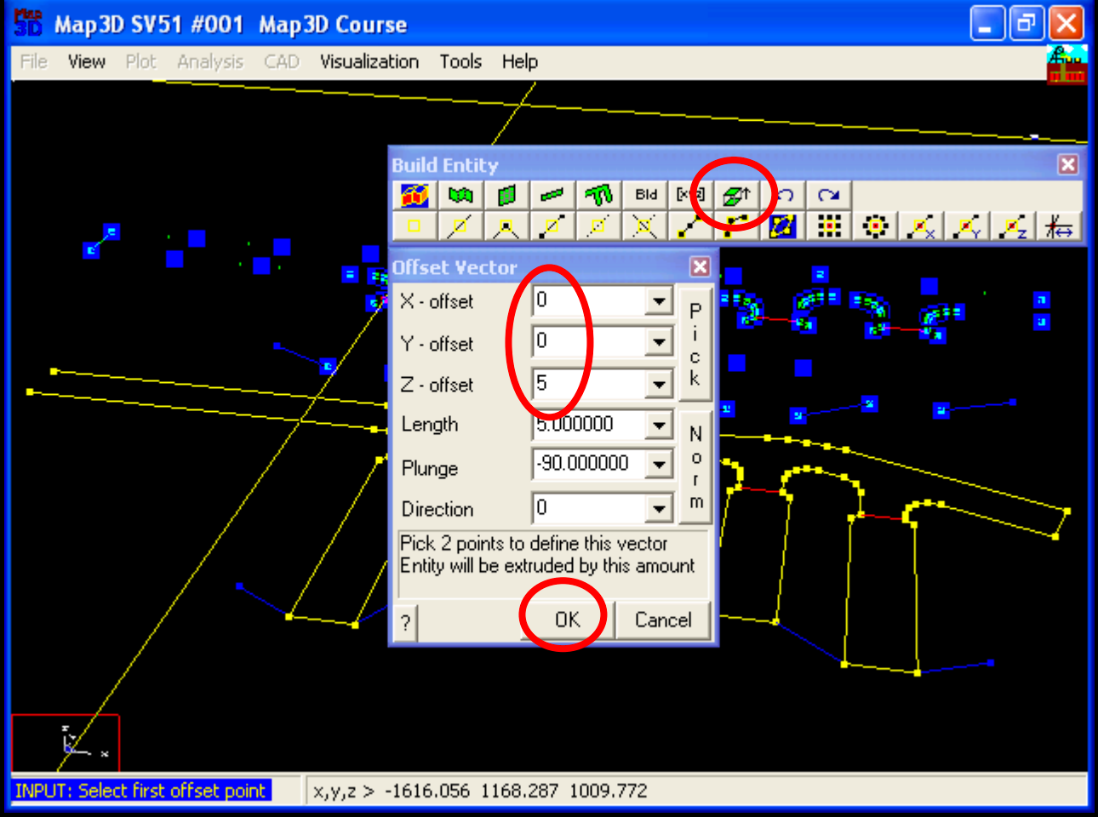
Task: Confirm Offset Vector with OK
Action: 567,620
